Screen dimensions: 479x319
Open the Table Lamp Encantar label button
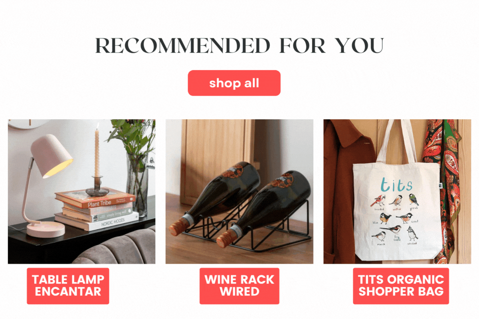point(68,286)
